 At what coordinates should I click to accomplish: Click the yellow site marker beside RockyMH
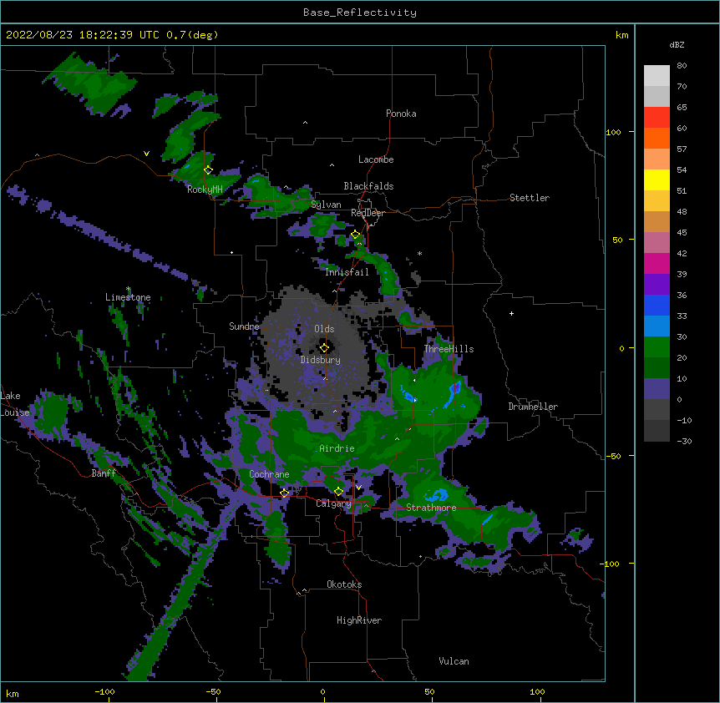[208, 170]
